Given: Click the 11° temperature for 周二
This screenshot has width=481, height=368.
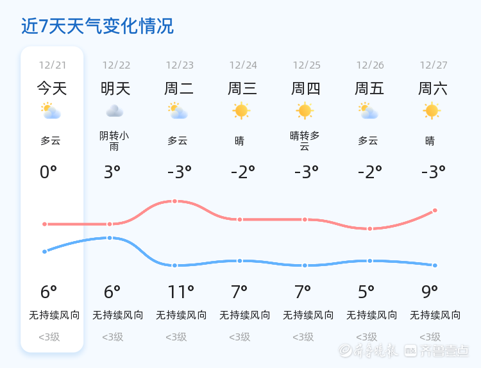Looking at the screenshot, I should pyautogui.click(x=180, y=292).
